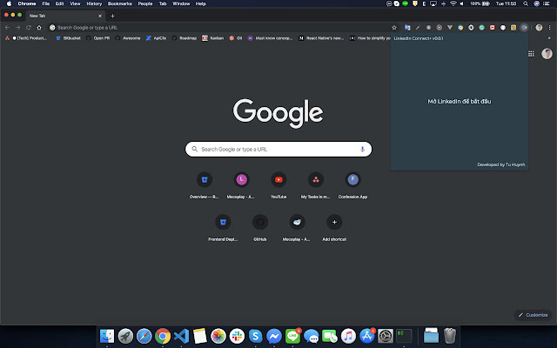The height and width of the screenshot is (348, 557).
Task: Open the Frontend Depl... shortcut tile
Action: pos(223,228)
